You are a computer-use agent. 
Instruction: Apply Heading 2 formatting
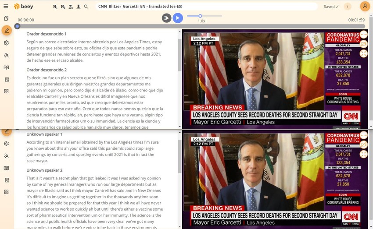click(63, 7)
